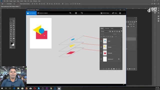Image resolution: width=160 pixels, height=90 pixels.
Task: Create new layer in Photoshop Layers panel
Action: tap(132, 69)
